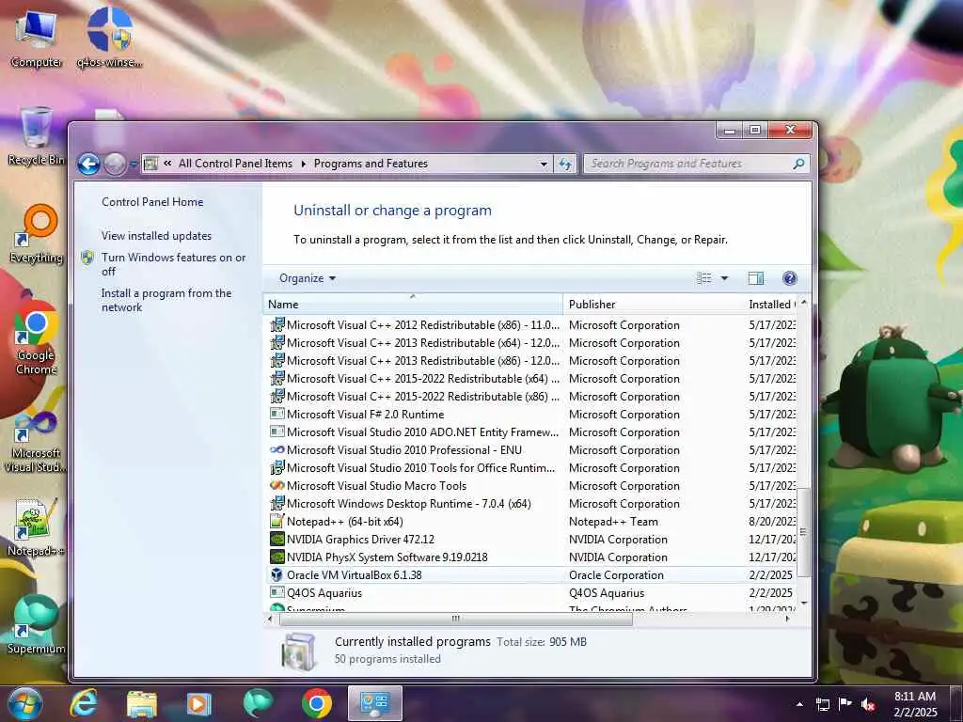The image size is (963, 722).
Task: Show hidden tray icons arrow
Action: tap(799, 704)
